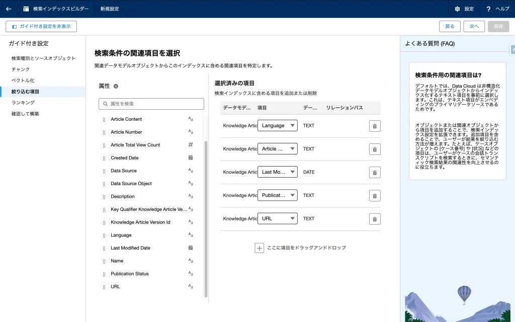
Task: Click the attribute list vertical scrollbar
Action: click(x=205, y=216)
